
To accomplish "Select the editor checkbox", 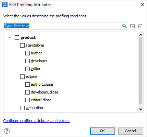I will pos(27,69).
